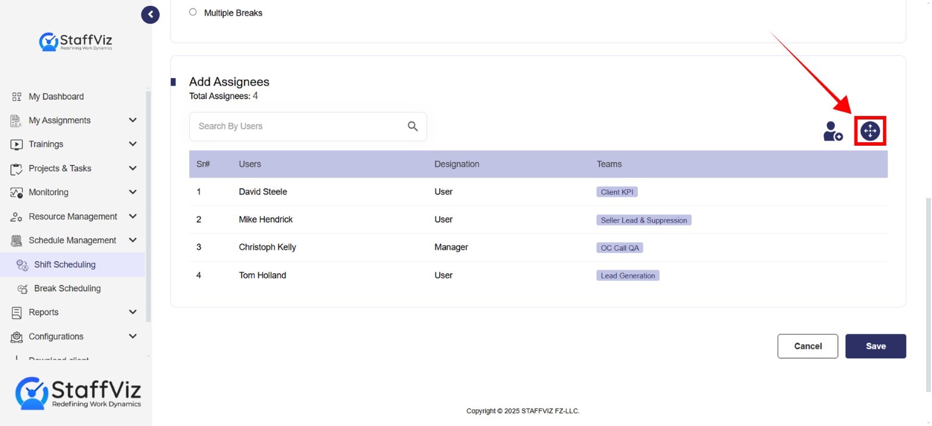Screen dimensions: 932x426
Task: Open the Shift Scheduling page
Action: pos(65,265)
